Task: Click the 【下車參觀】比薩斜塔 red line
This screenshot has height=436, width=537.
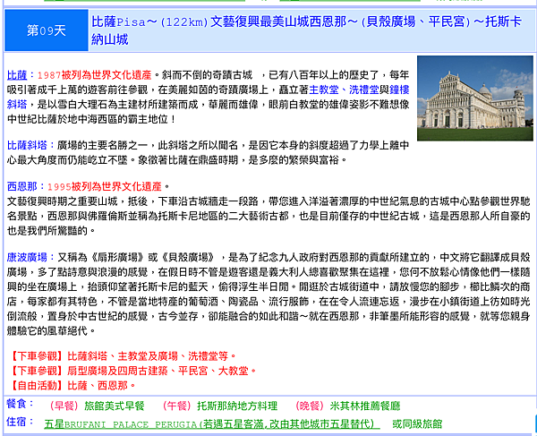Action: tap(123, 356)
